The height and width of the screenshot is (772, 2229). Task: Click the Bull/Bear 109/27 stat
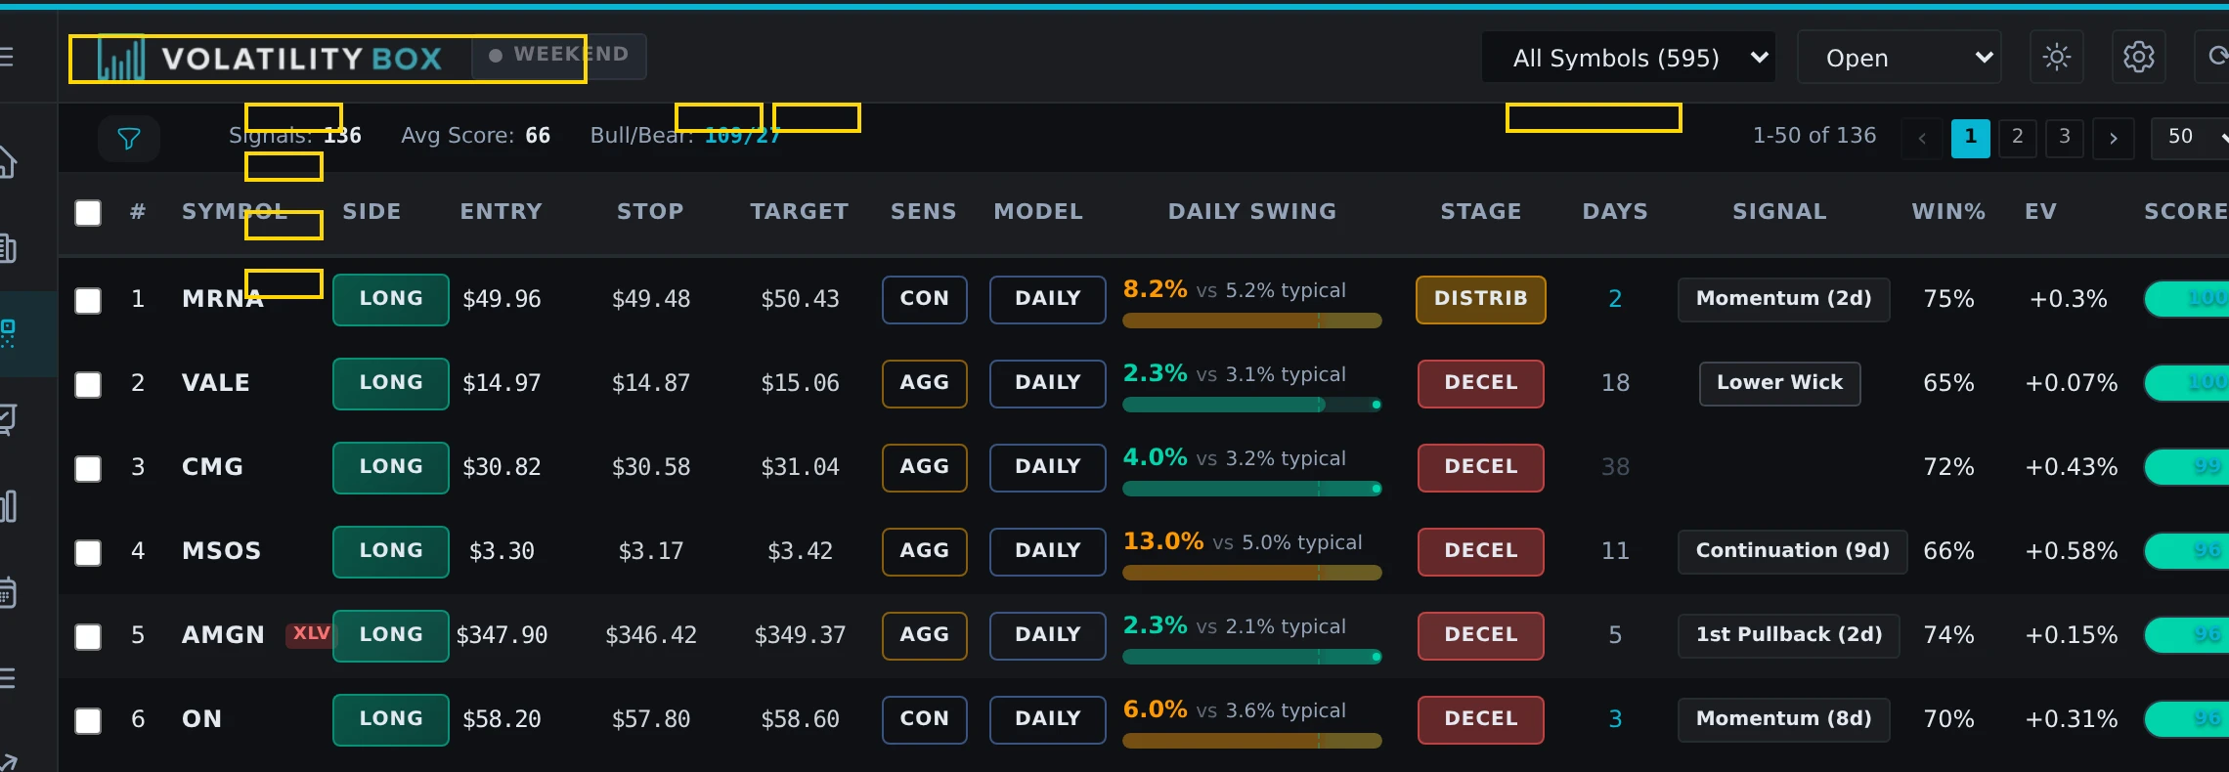click(685, 136)
